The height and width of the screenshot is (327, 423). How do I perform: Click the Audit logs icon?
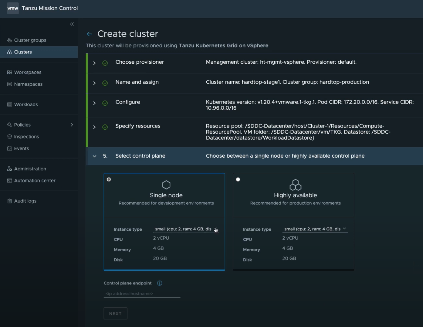[x=9, y=201]
